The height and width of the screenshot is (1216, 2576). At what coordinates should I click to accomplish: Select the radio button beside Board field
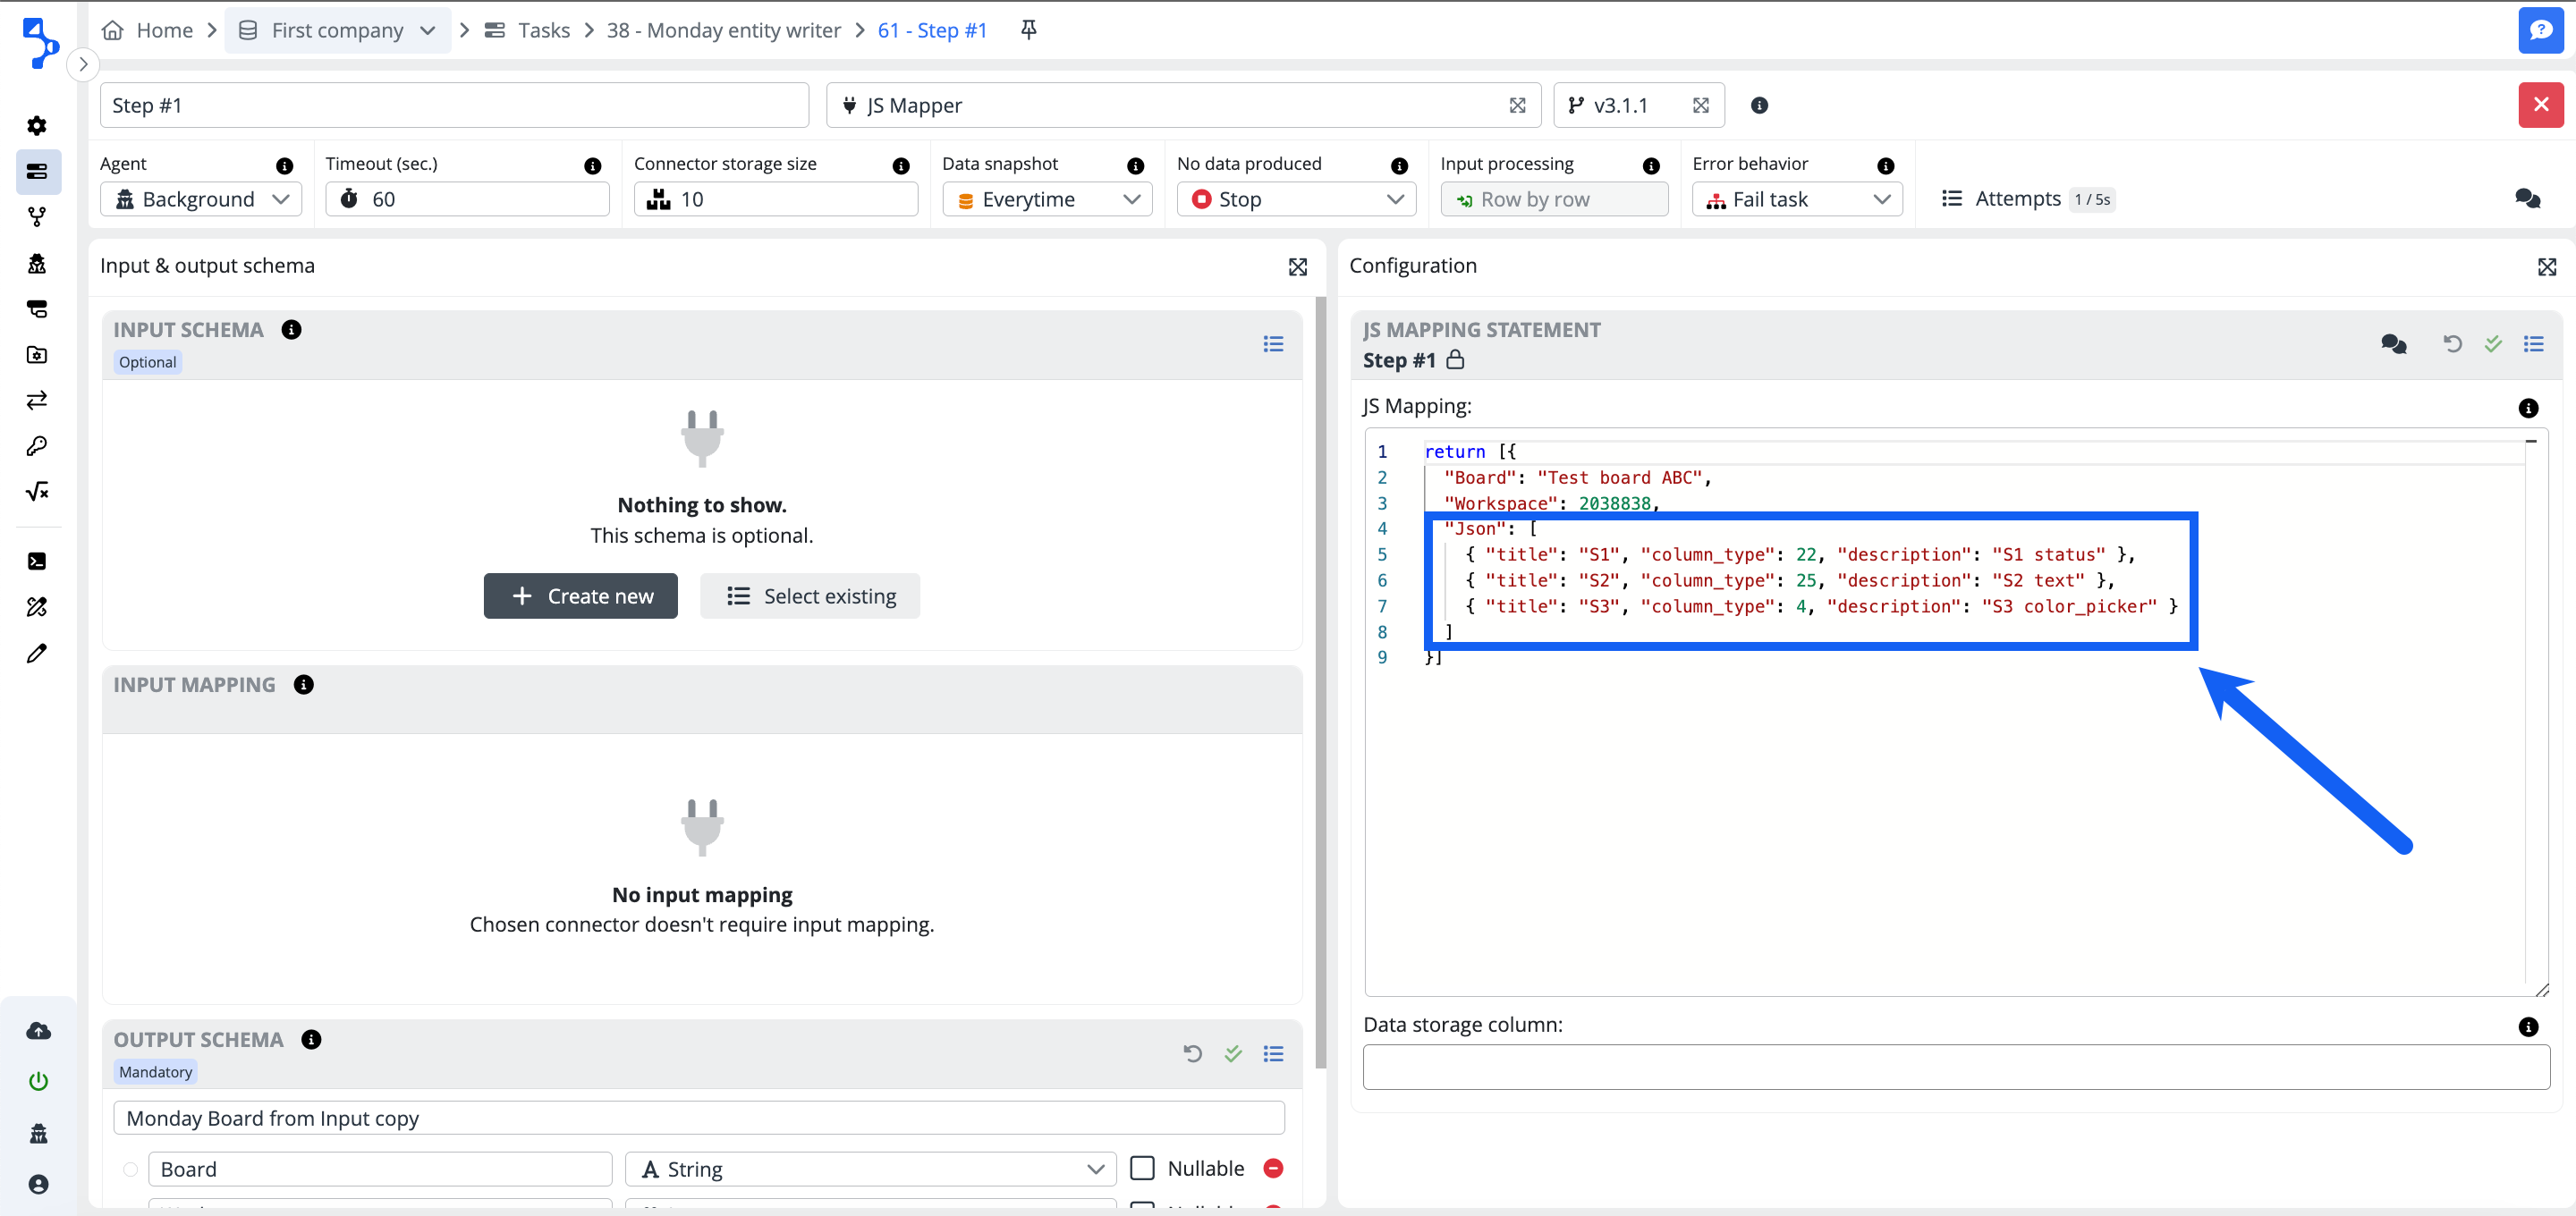click(x=131, y=1169)
